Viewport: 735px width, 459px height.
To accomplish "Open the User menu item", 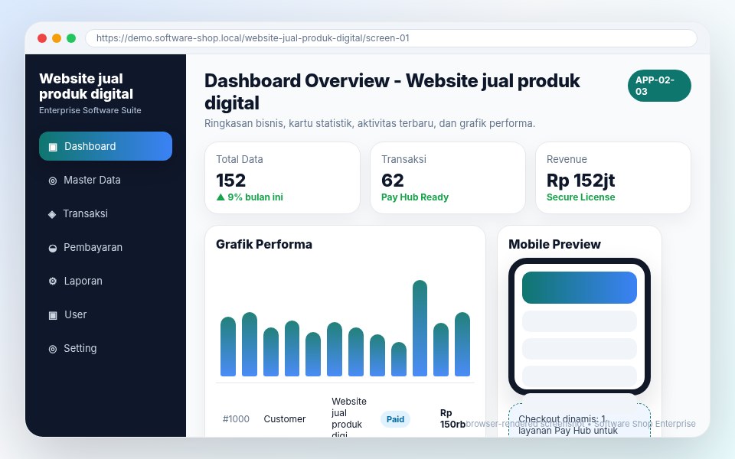I will tap(106, 314).
